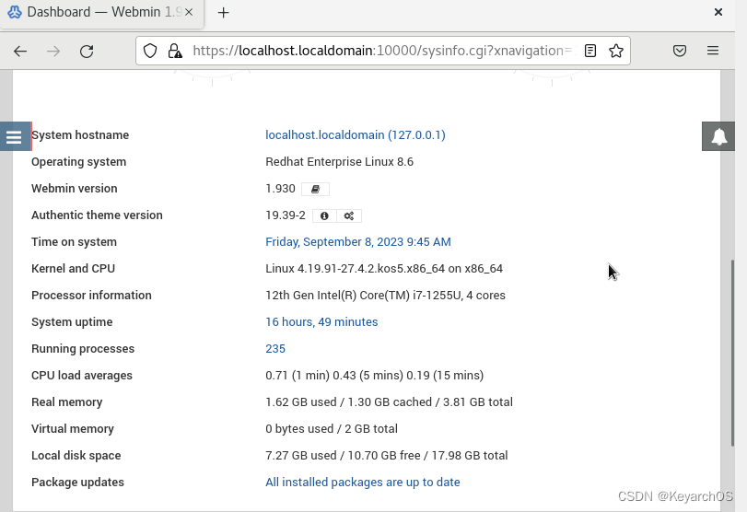Click the Virtual memory label
Viewport: 747px width, 512px height.
pyautogui.click(x=73, y=428)
